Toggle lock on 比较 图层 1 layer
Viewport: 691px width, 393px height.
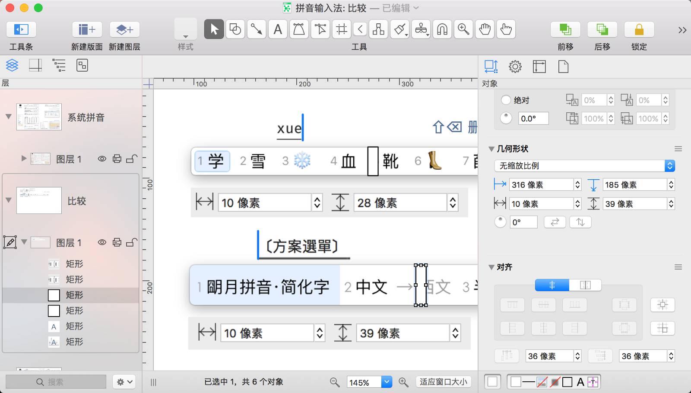[132, 242]
